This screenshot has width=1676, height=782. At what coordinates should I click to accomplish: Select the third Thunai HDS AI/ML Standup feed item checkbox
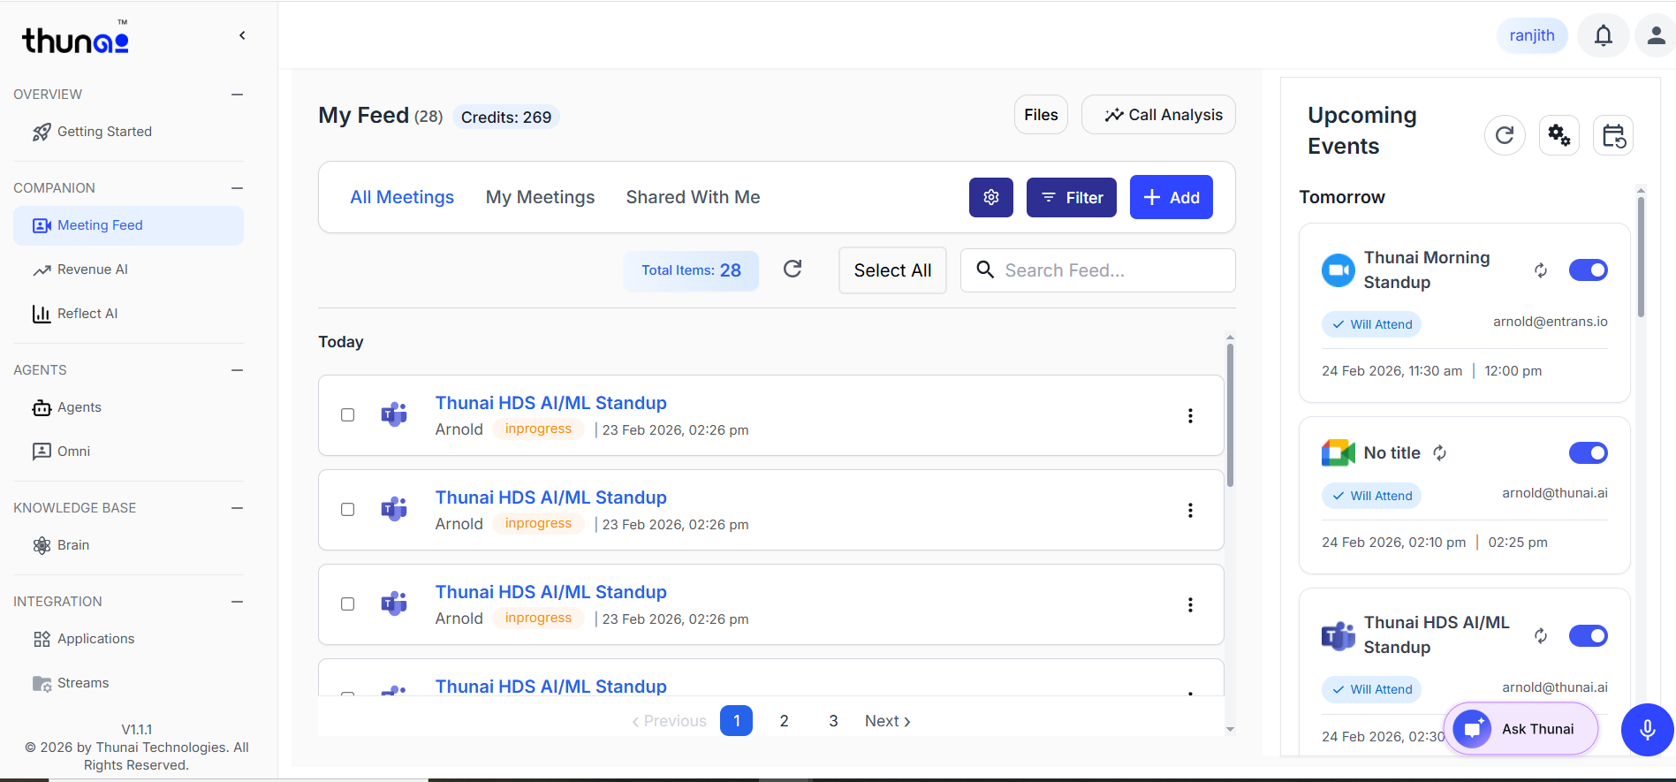[x=348, y=604]
